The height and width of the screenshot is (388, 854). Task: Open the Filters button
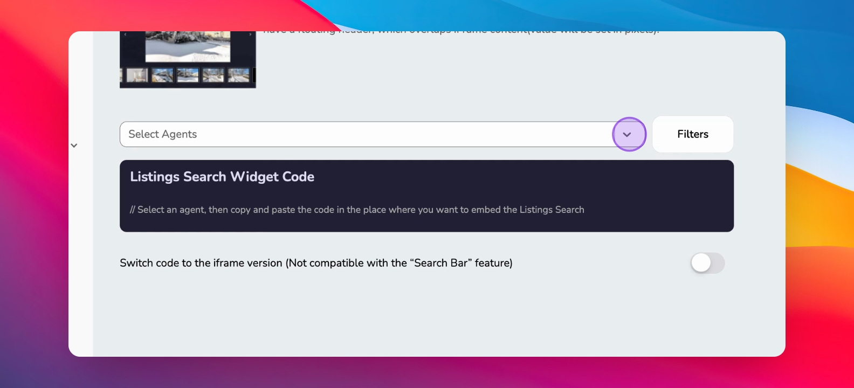coord(693,134)
